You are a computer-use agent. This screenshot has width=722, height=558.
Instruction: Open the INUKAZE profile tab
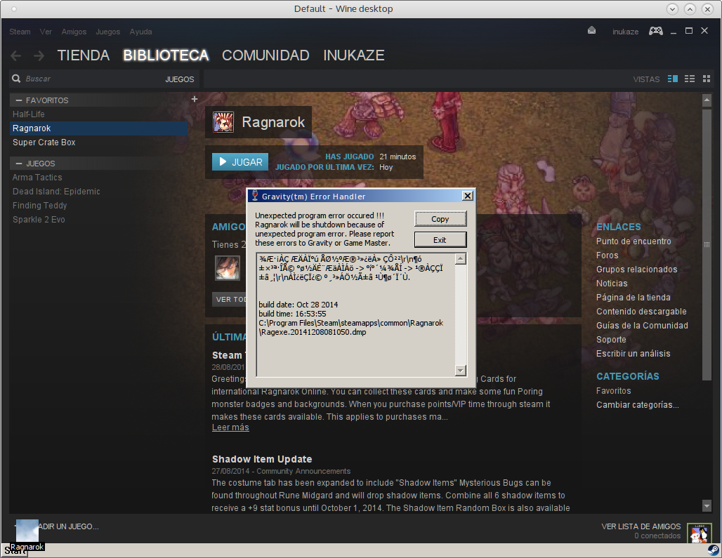coord(354,55)
